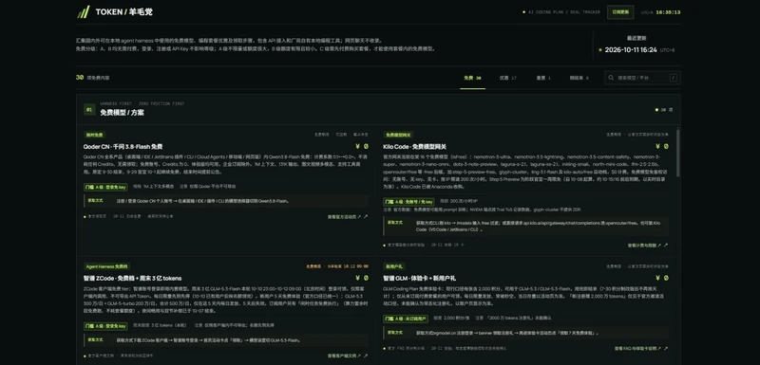Click the 新用户礼 tag on GLM card
The width and height of the screenshot is (760, 365).
point(394,266)
